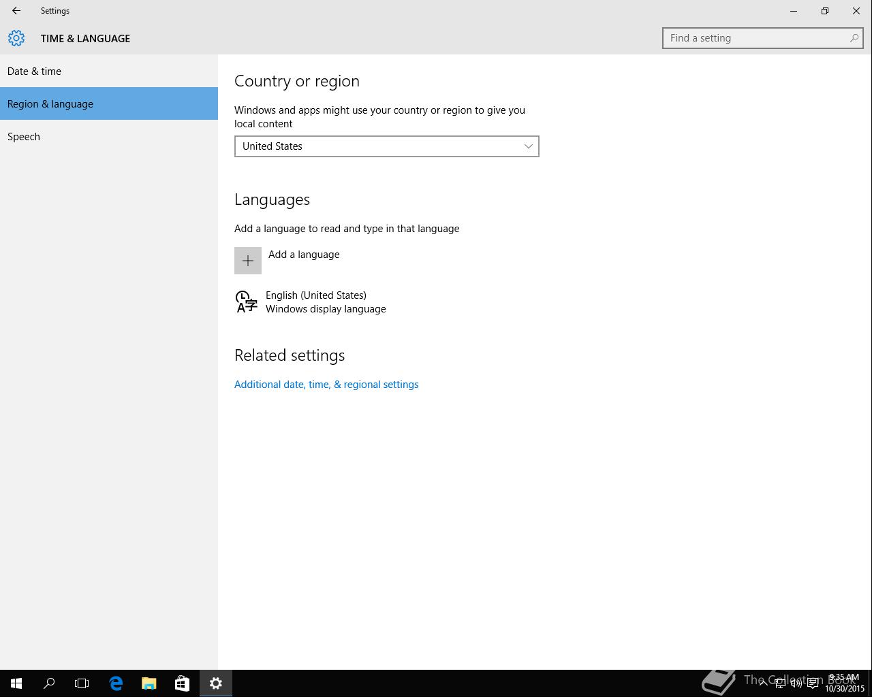The width and height of the screenshot is (872, 697).
Task: Click the Windows display language text
Action: click(x=326, y=309)
